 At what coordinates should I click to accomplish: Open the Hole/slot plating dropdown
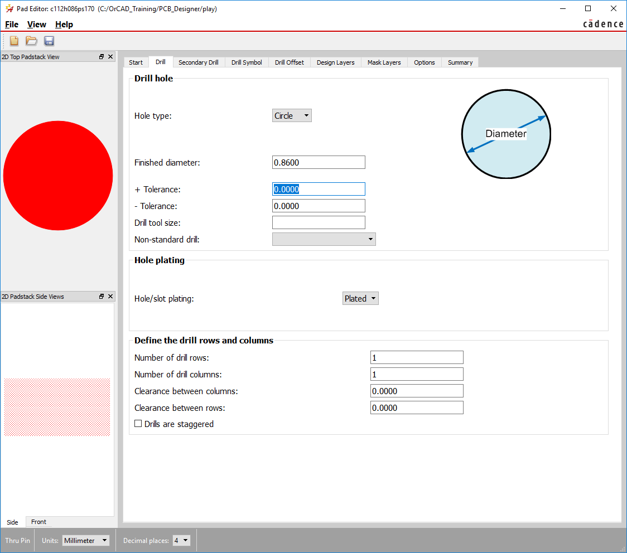(360, 298)
